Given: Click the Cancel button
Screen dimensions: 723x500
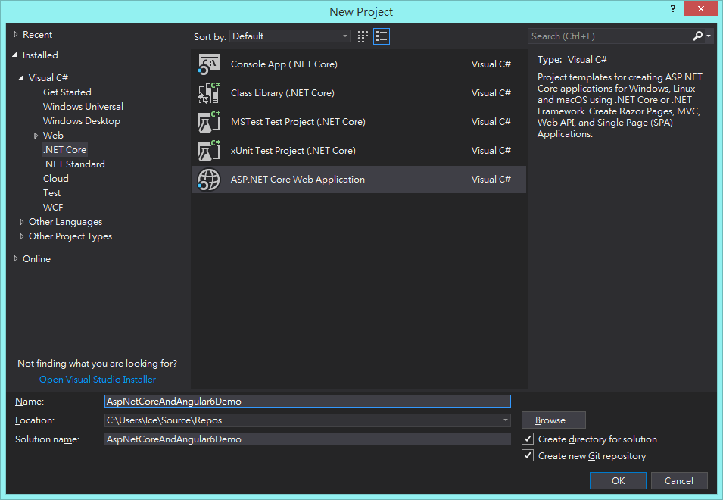Looking at the screenshot, I should pos(679,480).
